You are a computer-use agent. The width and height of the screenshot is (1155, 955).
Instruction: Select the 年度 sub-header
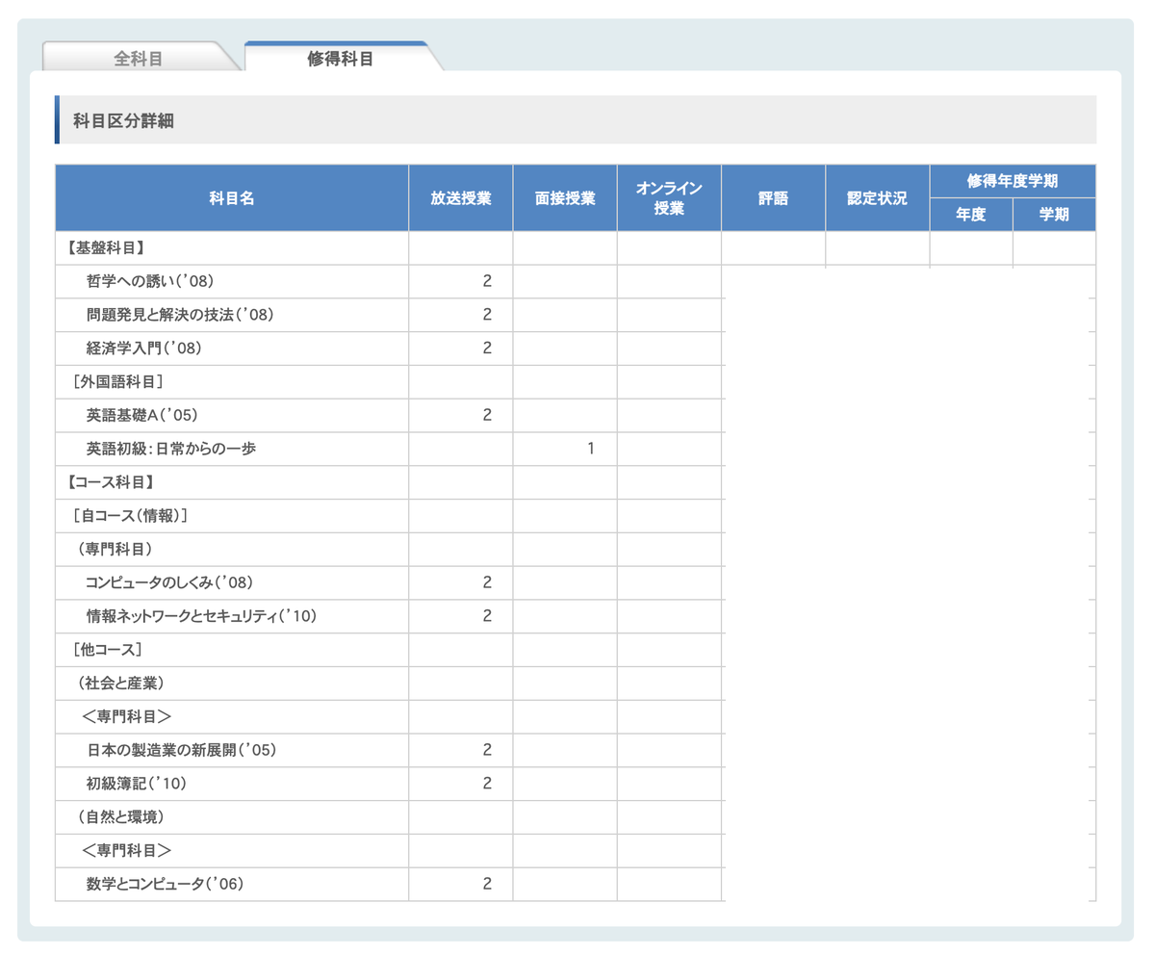pos(972,214)
